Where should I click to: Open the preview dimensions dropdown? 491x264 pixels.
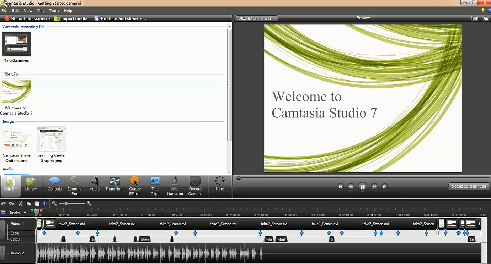click(x=257, y=18)
